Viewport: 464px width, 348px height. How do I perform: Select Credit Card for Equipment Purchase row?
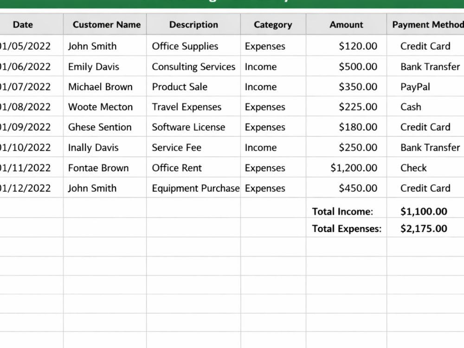click(x=425, y=188)
